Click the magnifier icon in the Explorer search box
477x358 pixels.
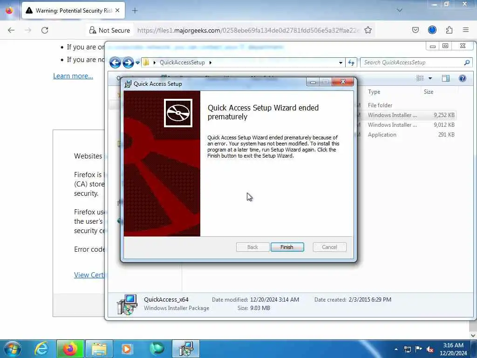[x=467, y=62]
